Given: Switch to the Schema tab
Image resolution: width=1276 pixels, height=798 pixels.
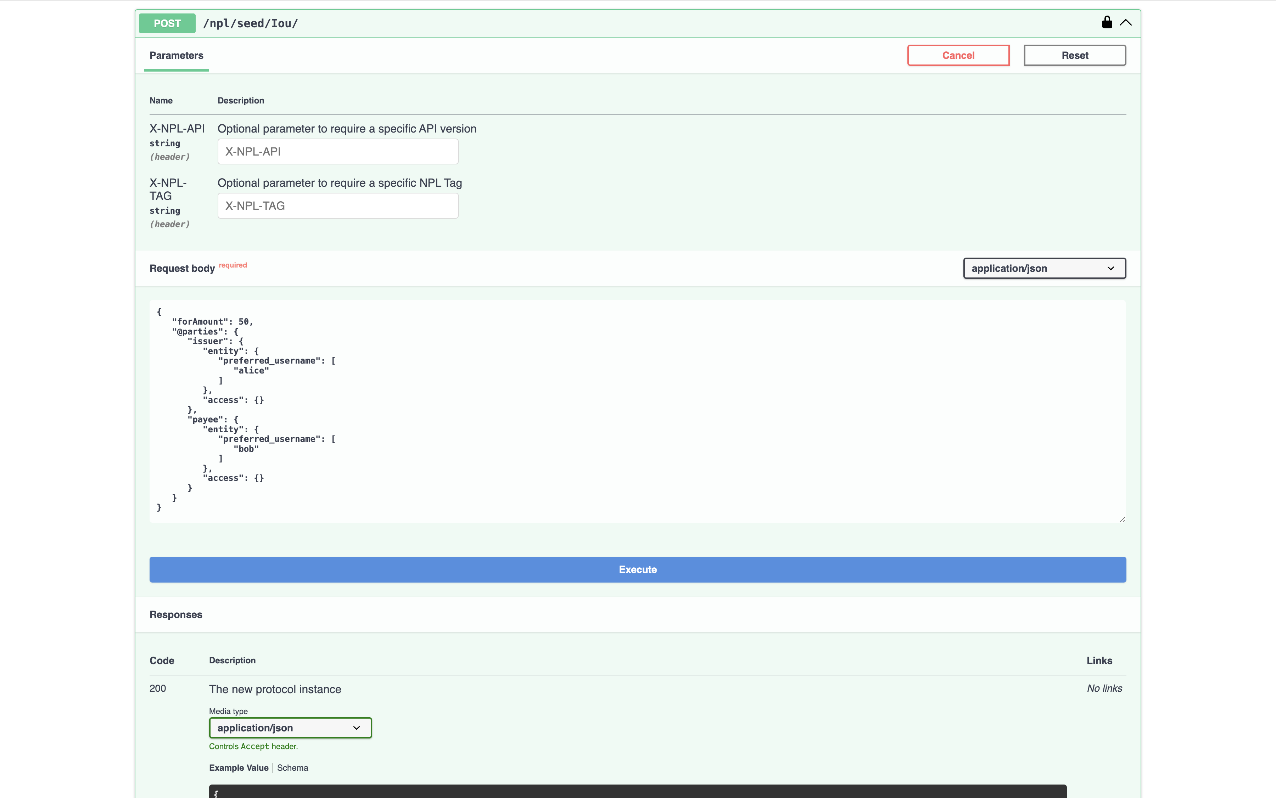Looking at the screenshot, I should tap(292, 768).
